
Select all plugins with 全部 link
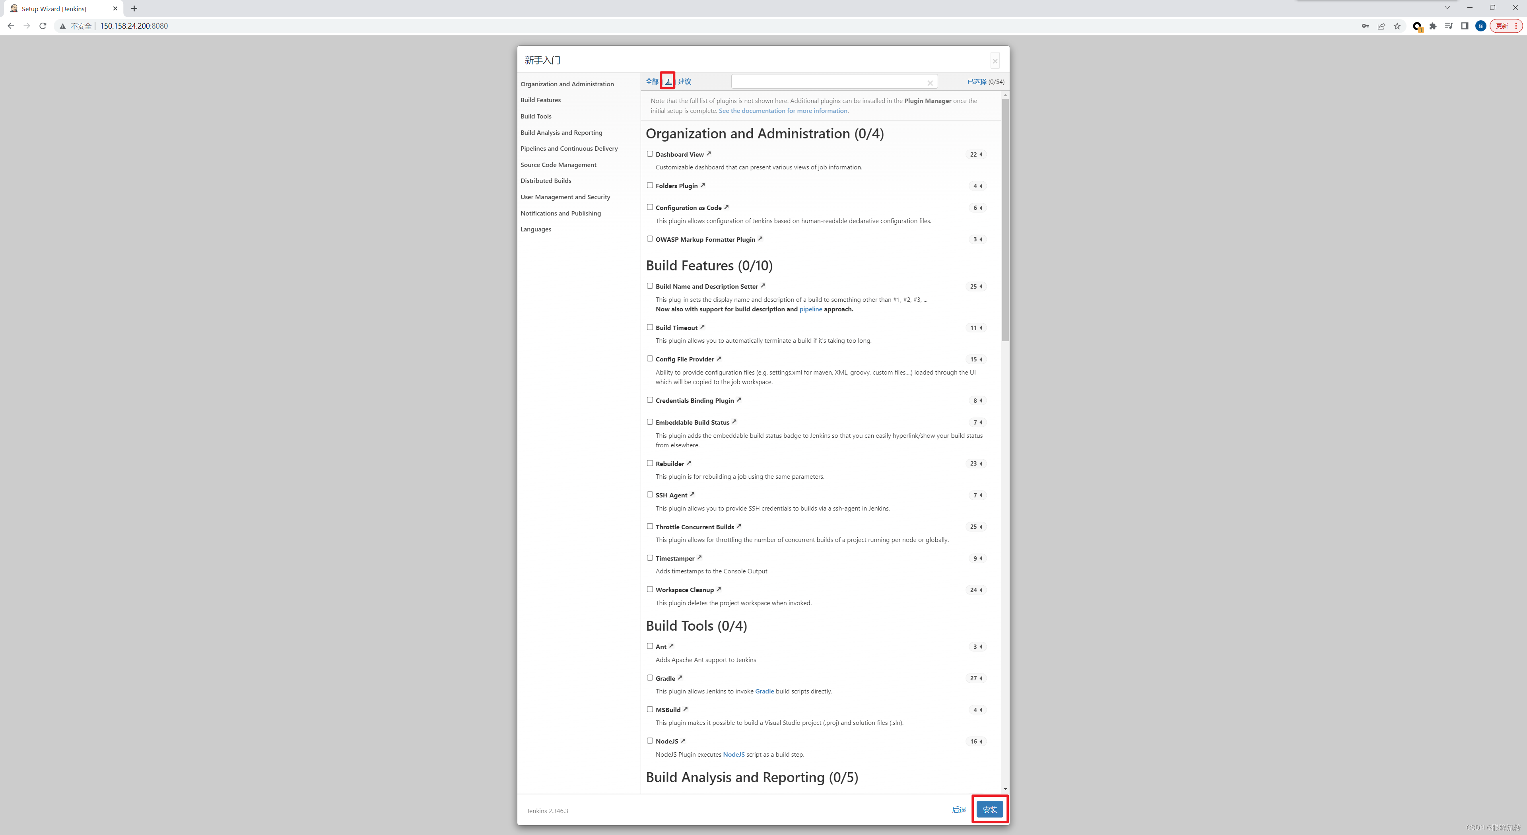tap(652, 82)
